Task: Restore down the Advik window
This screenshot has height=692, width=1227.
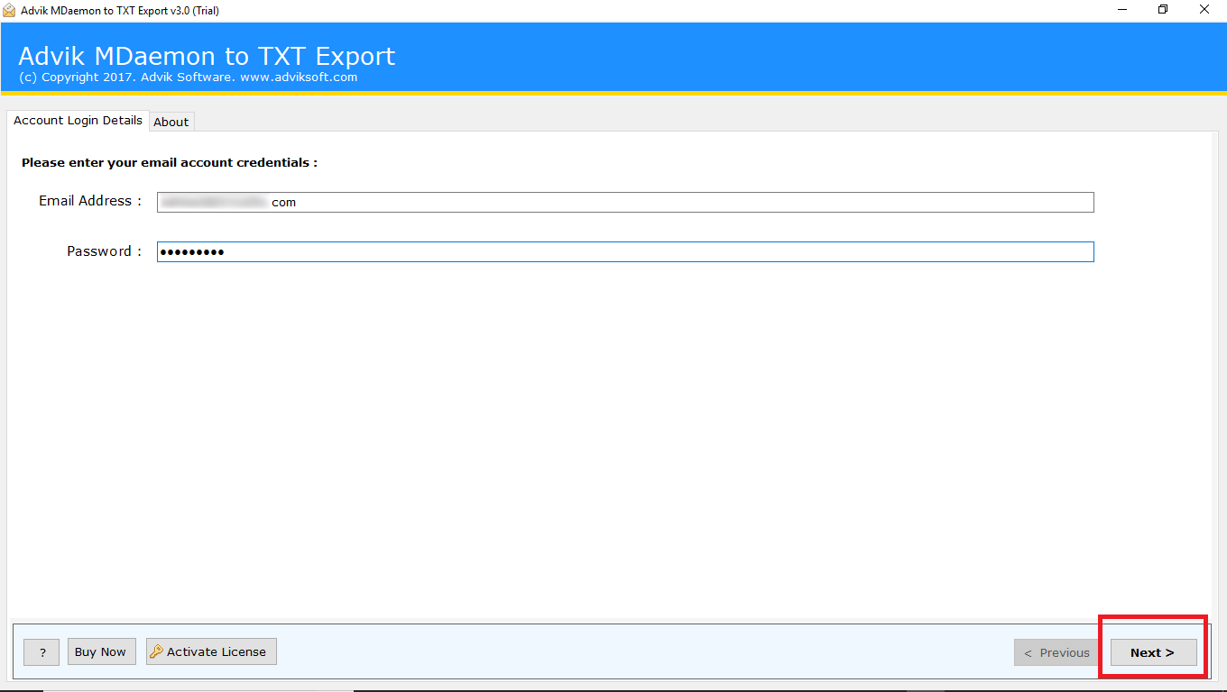Action: point(1163,10)
